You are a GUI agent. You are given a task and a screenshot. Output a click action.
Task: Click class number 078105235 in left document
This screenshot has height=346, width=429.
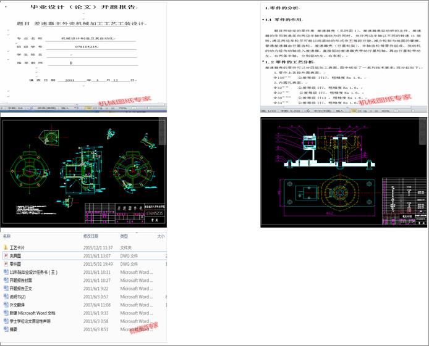point(87,47)
